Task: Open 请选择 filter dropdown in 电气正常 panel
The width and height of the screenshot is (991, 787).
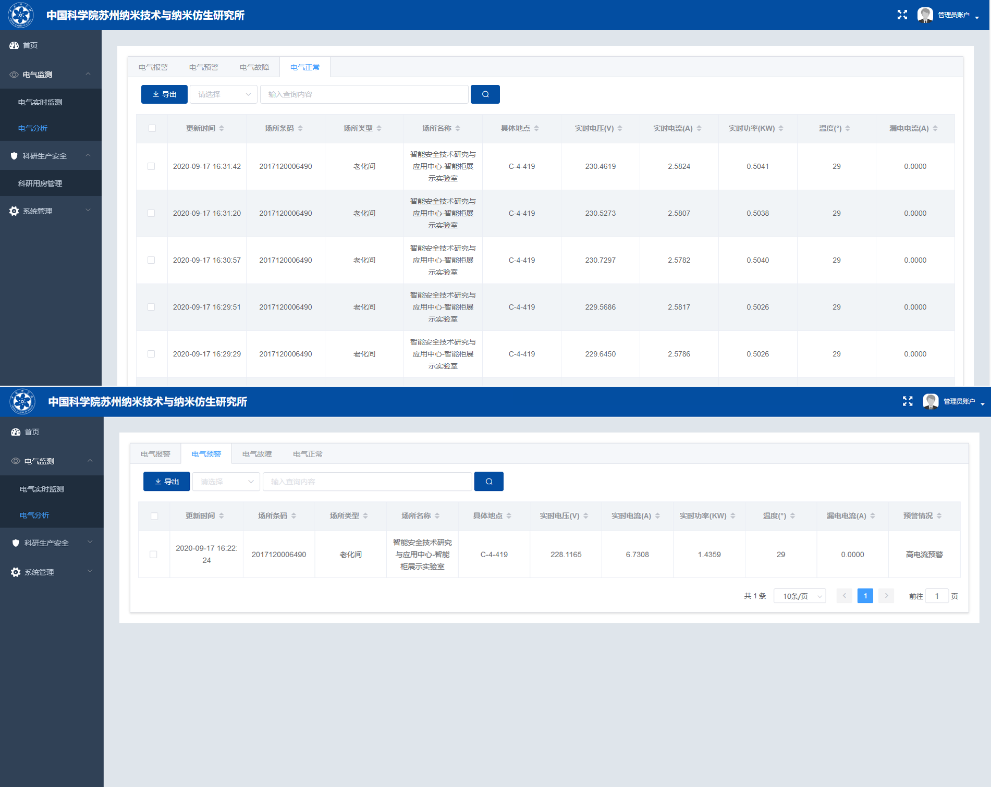Action: tap(224, 94)
